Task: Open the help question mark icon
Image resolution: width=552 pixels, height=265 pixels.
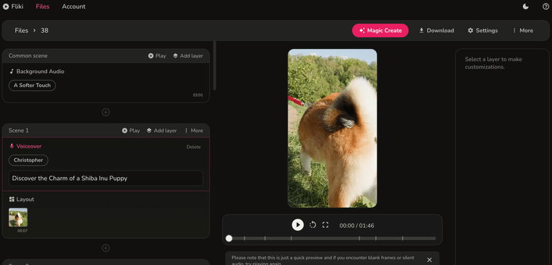Action: tap(546, 6)
